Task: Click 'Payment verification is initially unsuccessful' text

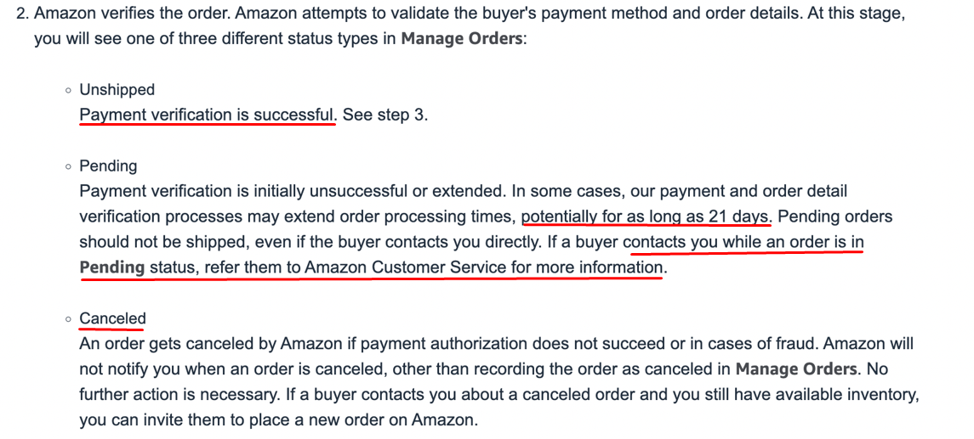Action: coord(243,192)
